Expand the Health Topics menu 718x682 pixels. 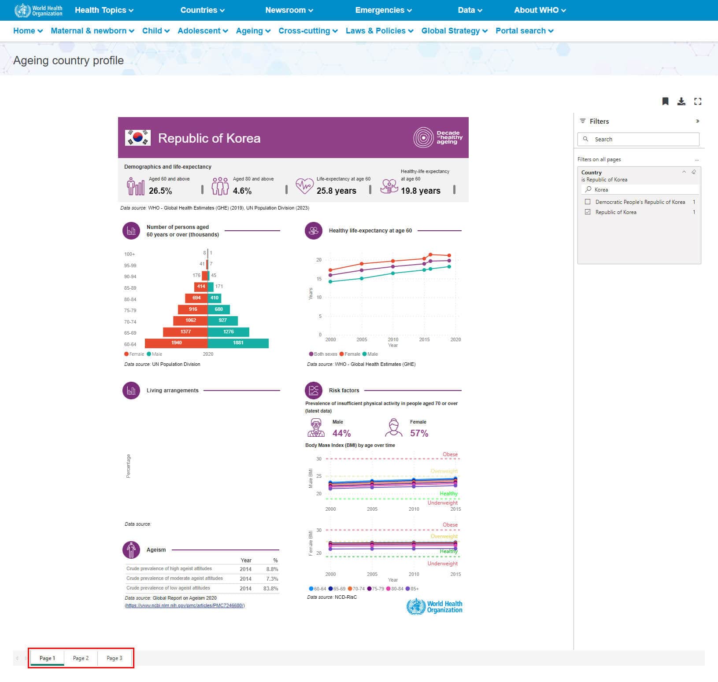click(x=104, y=10)
